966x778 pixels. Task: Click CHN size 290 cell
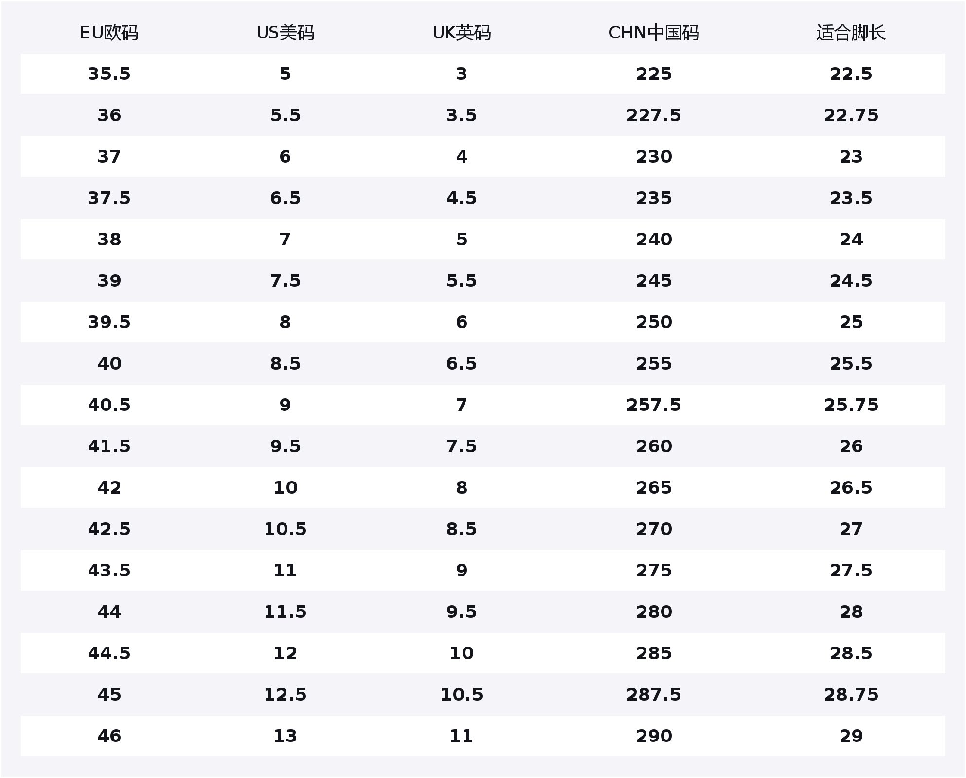point(654,736)
